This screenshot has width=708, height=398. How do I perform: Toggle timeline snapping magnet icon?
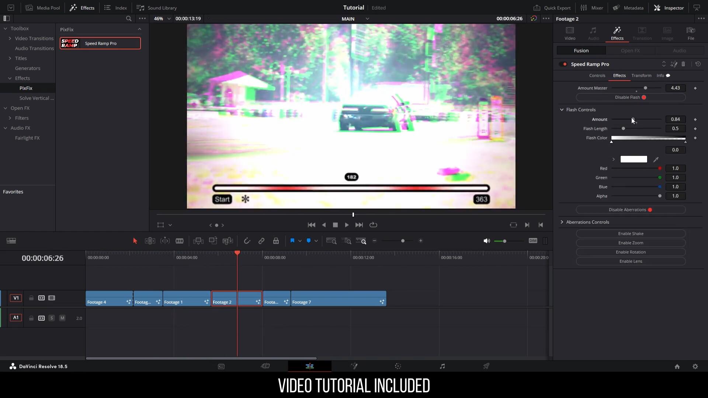coord(247,241)
